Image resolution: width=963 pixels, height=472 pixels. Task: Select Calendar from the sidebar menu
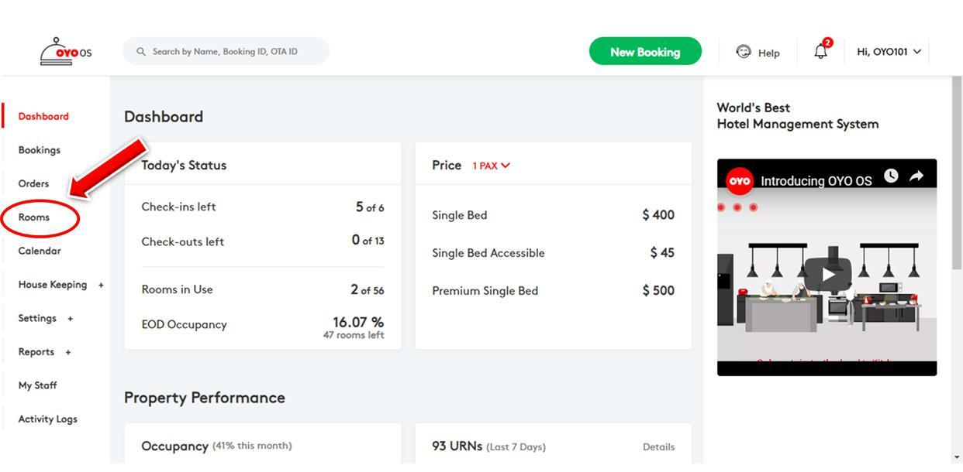click(x=40, y=251)
